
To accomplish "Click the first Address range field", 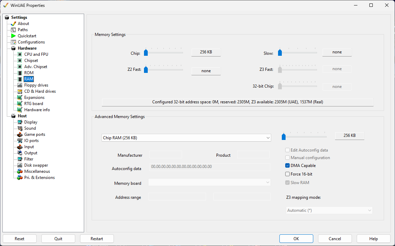I will coord(177,197).
